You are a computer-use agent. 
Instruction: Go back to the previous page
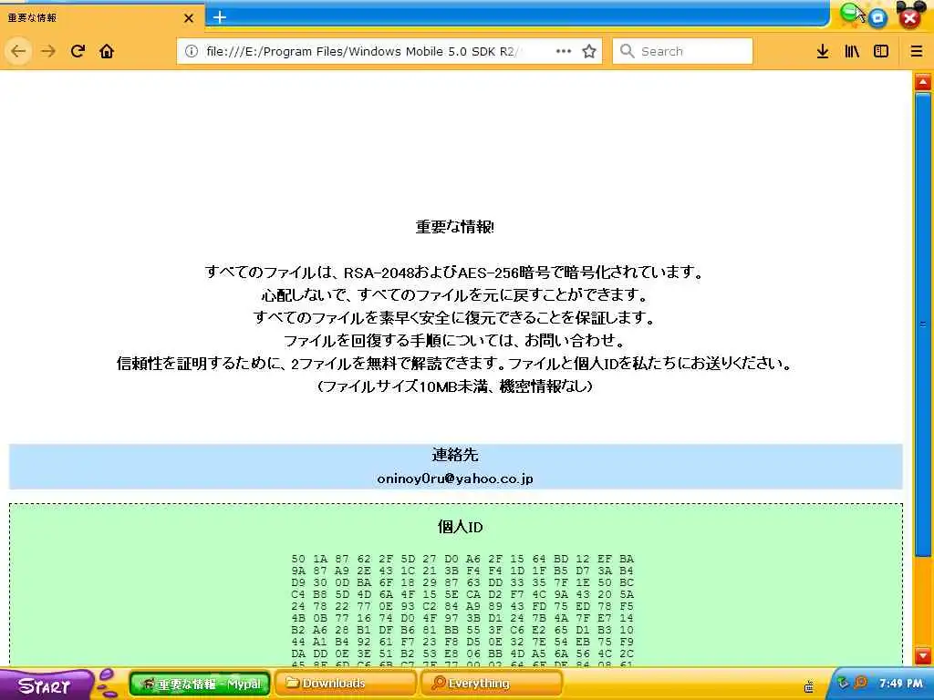click(18, 51)
